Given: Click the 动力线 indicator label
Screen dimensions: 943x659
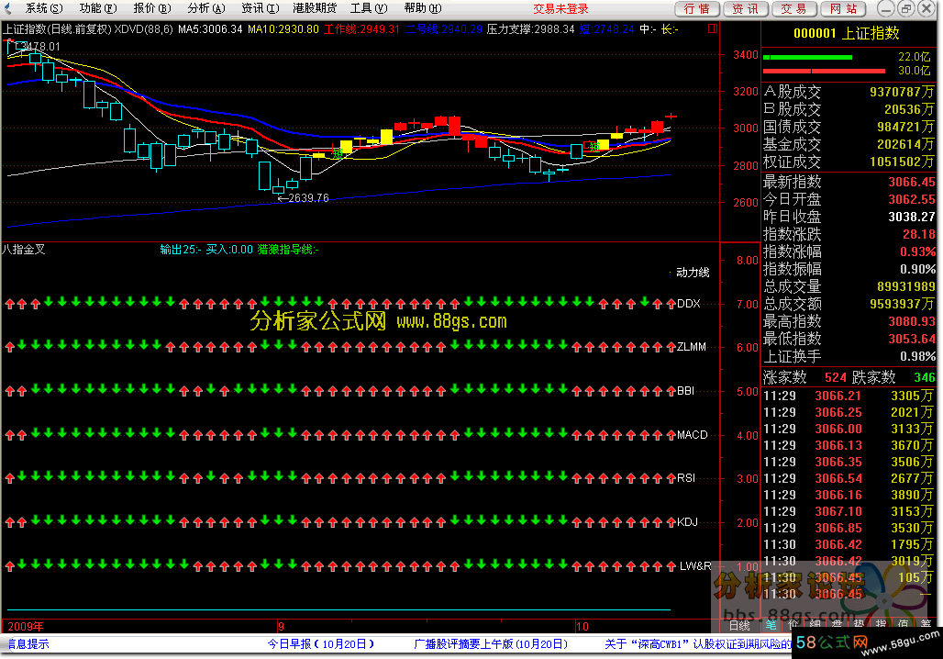Looking at the screenshot, I should pos(693,273).
